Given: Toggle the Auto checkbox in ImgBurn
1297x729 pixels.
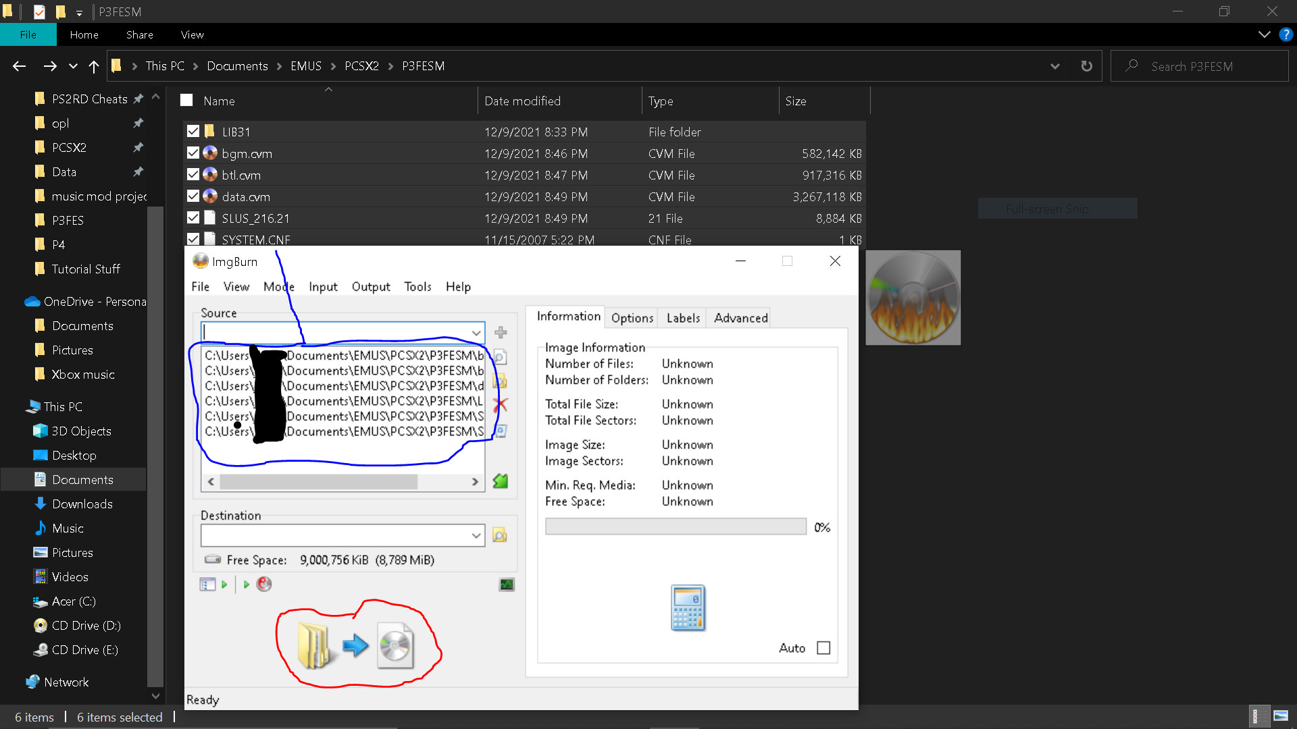Looking at the screenshot, I should coord(822,648).
